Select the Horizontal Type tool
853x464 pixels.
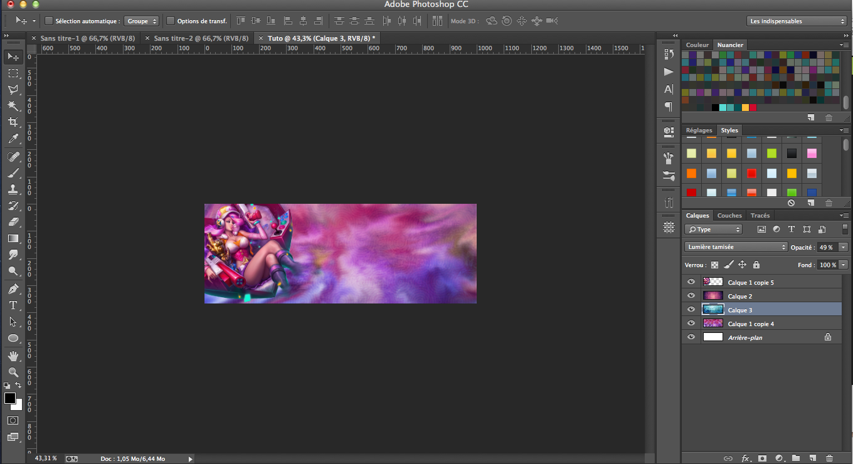pyautogui.click(x=13, y=305)
